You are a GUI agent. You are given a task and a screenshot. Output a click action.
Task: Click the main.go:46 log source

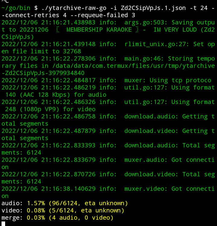[144, 59]
